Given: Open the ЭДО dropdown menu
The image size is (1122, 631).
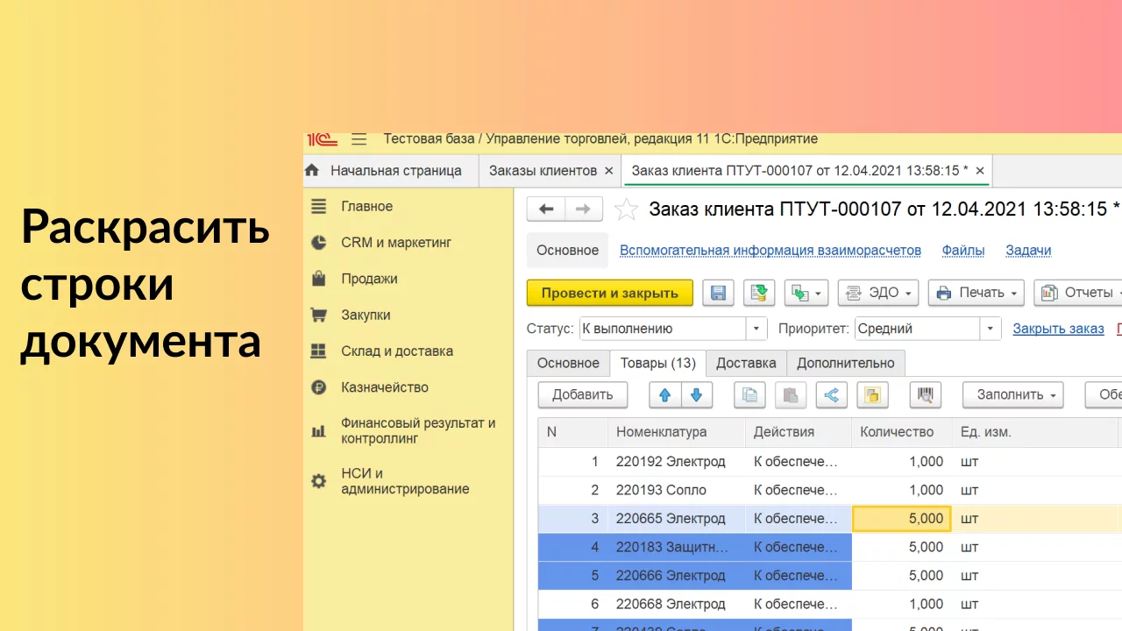Looking at the screenshot, I should coord(878,293).
